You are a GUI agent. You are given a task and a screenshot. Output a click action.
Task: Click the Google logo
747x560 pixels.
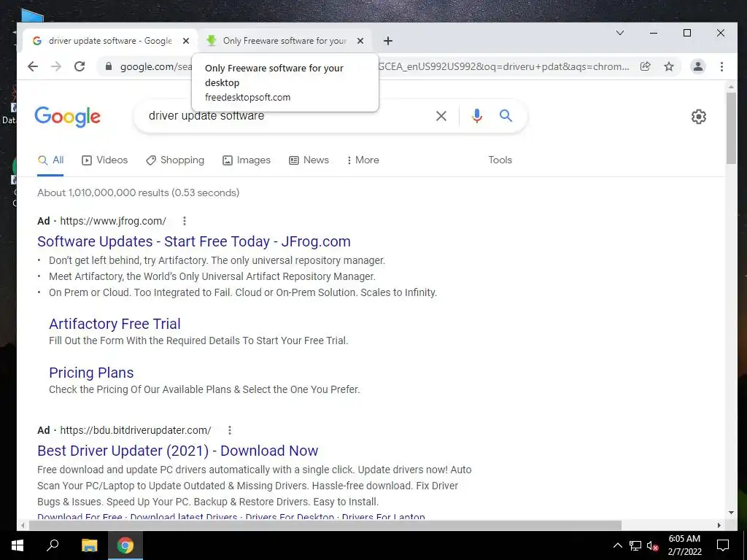pos(68,117)
